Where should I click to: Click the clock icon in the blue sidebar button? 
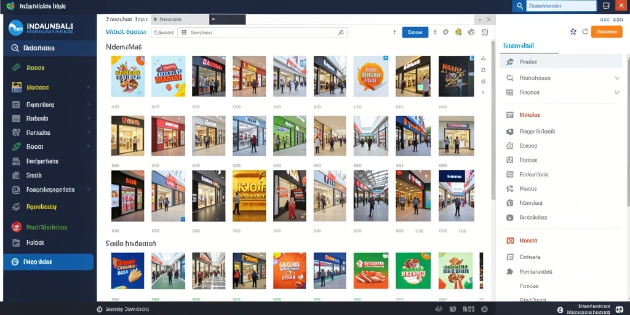tap(15, 262)
